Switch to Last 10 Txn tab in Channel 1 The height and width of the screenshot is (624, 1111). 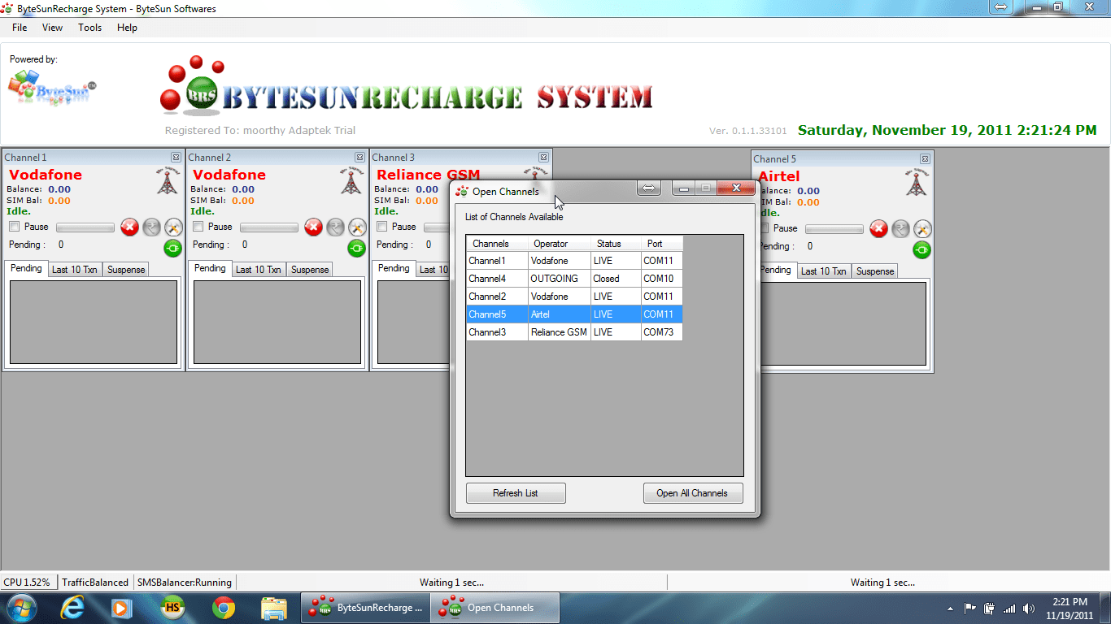click(x=75, y=270)
